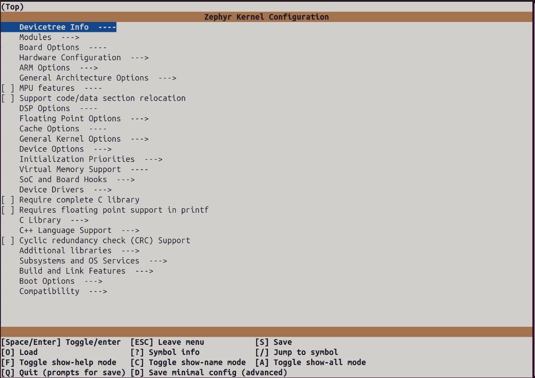This screenshot has height=378, width=535.
Task: Click the (Top) menu path indicator
Action: [12, 6]
